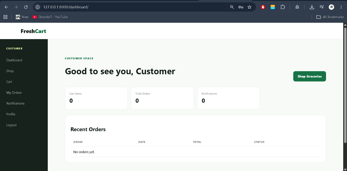This screenshot has height=171, width=347.
Task: Open the All Bookmarks folder
Action: pos(330,17)
